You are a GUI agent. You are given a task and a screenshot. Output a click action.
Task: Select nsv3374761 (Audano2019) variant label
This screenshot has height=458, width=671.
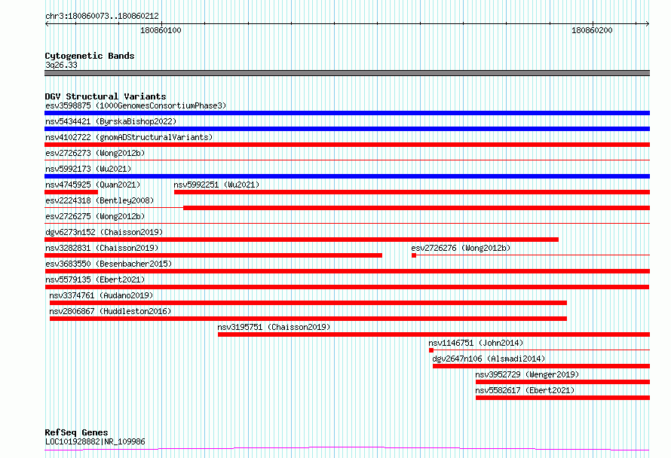(x=101, y=295)
